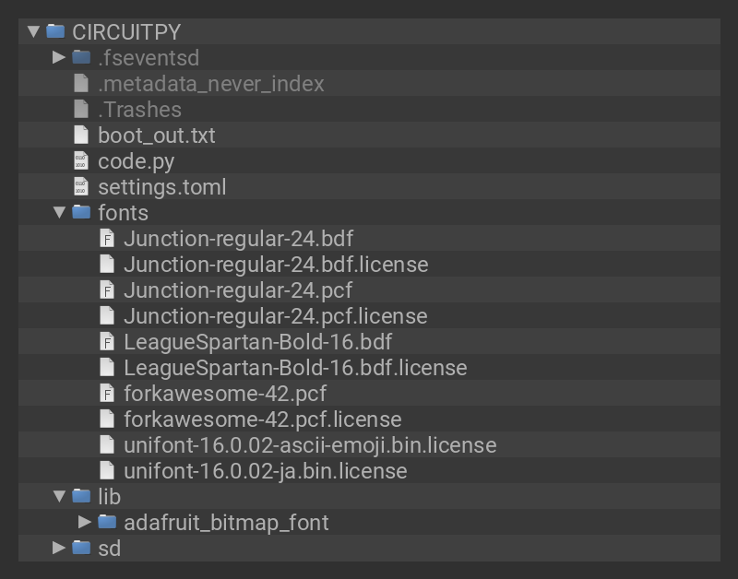Click the code.py file icon
Viewport: 738px width, 579px height.
(x=81, y=161)
